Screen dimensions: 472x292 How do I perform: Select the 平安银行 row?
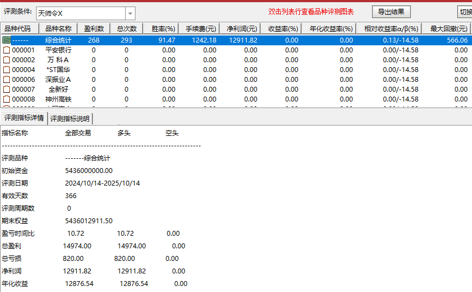click(x=58, y=50)
